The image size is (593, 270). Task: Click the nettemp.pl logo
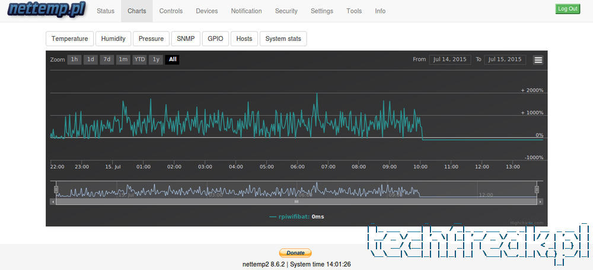[x=47, y=9]
